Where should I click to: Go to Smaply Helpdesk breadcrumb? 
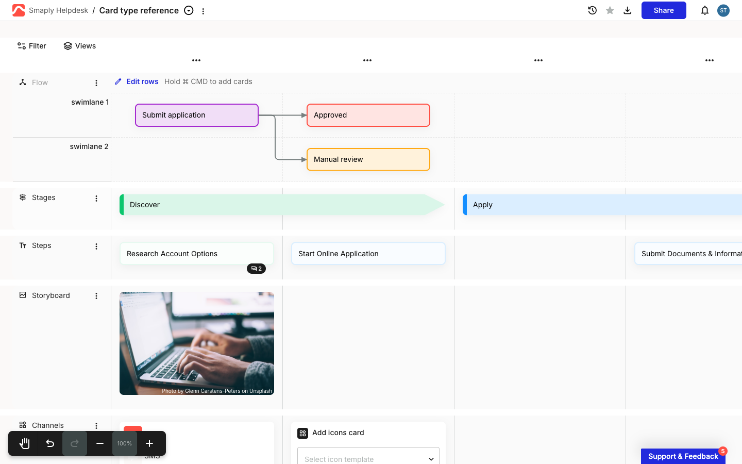click(58, 10)
